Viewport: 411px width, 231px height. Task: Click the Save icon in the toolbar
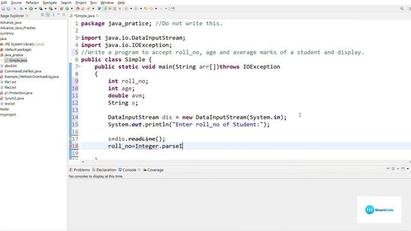pos(3,8)
